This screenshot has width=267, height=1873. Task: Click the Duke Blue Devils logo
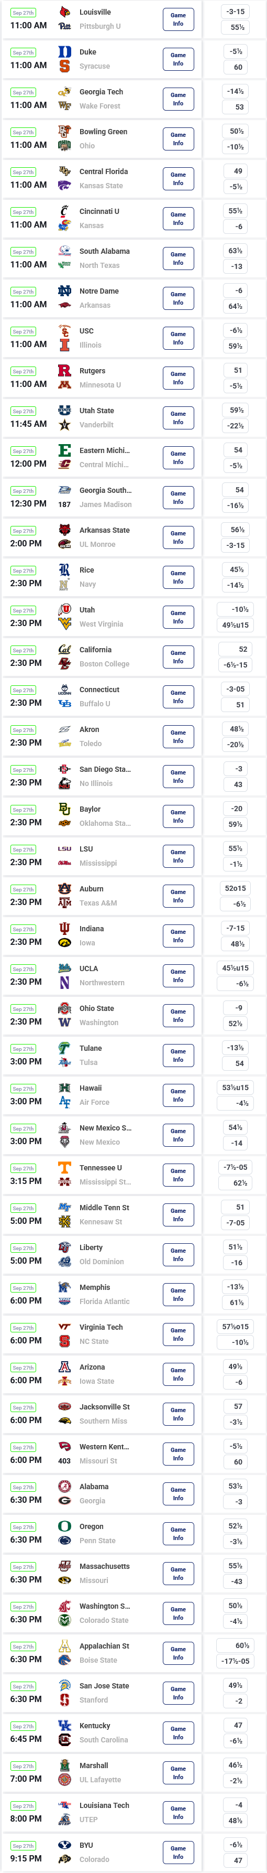pyautogui.click(x=64, y=52)
